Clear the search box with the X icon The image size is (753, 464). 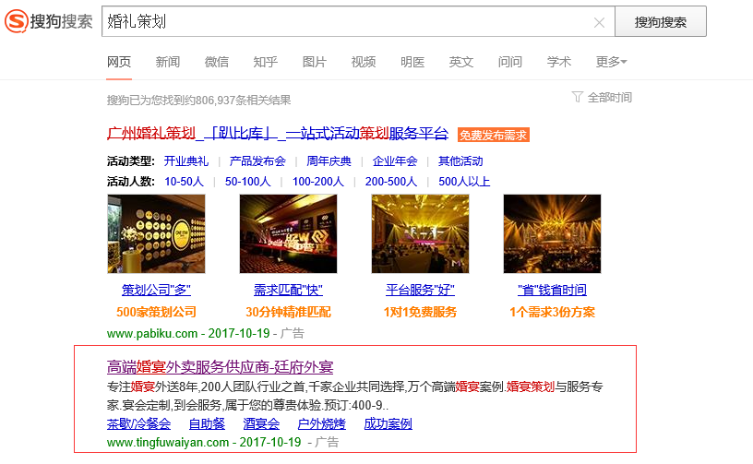[599, 22]
